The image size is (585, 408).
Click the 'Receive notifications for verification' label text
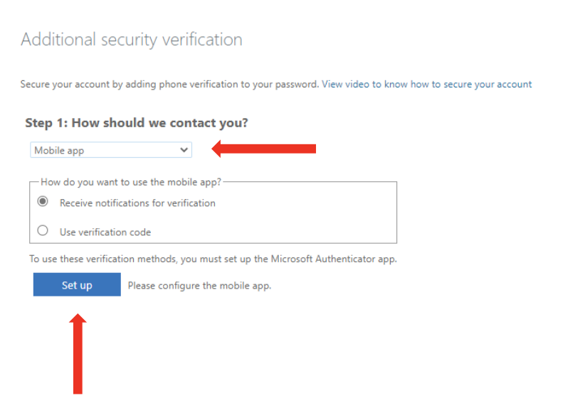137,203
